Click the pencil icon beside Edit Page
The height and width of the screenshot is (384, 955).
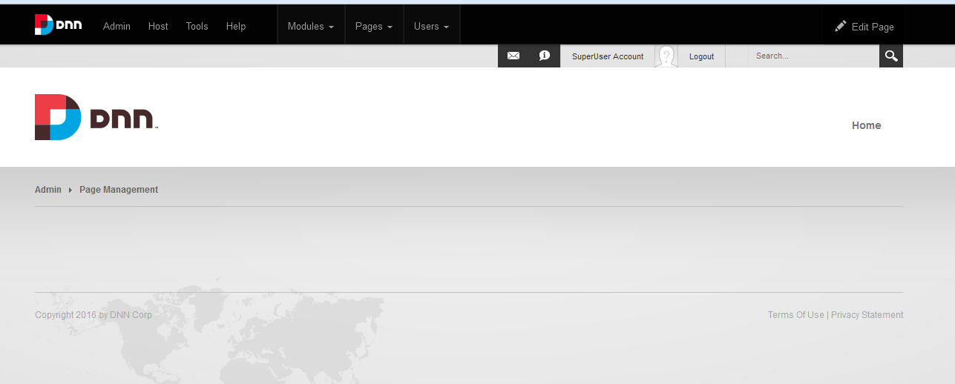click(840, 26)
